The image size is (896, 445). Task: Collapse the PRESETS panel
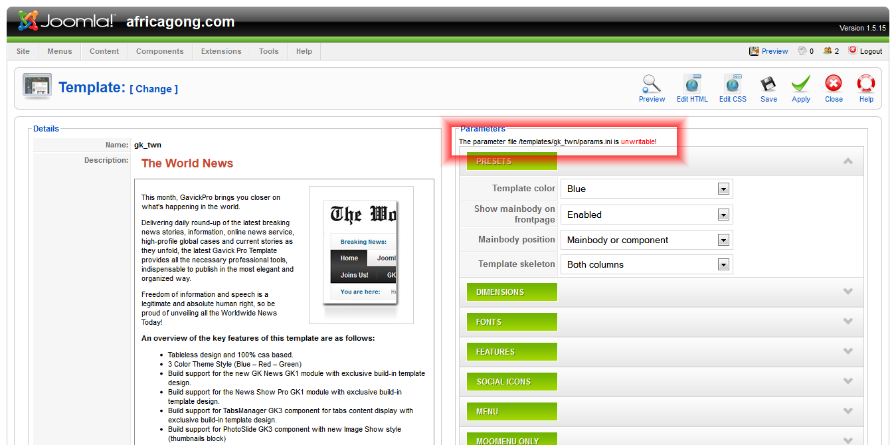click(662, 161)
